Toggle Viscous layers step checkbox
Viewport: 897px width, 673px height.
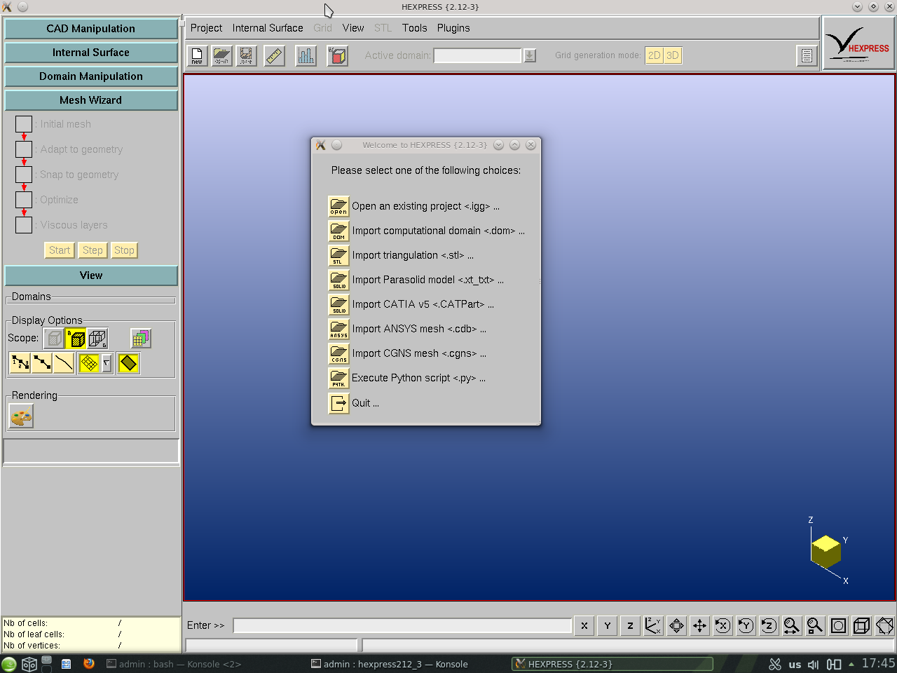24,226
